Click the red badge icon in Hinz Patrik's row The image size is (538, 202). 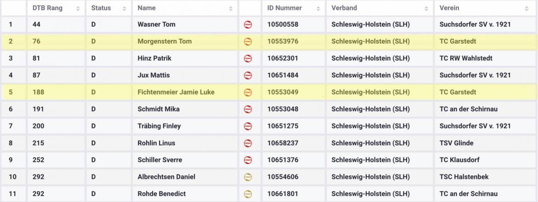click(248, 59)
